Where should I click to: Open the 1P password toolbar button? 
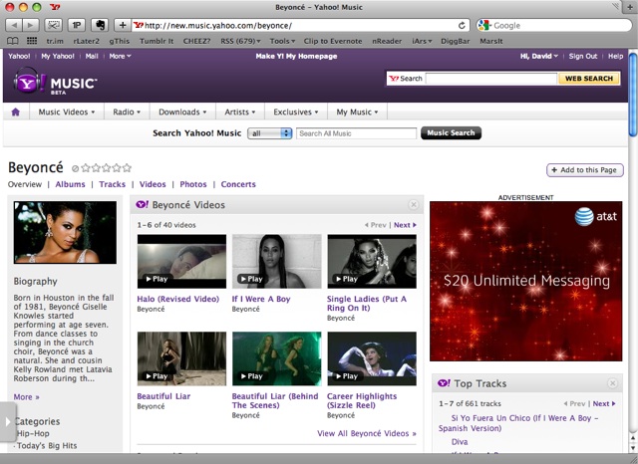pyautogui.click(x=77, y=25)
